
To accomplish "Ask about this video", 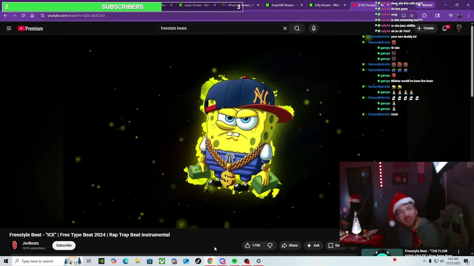I will (x=313, y=245).
